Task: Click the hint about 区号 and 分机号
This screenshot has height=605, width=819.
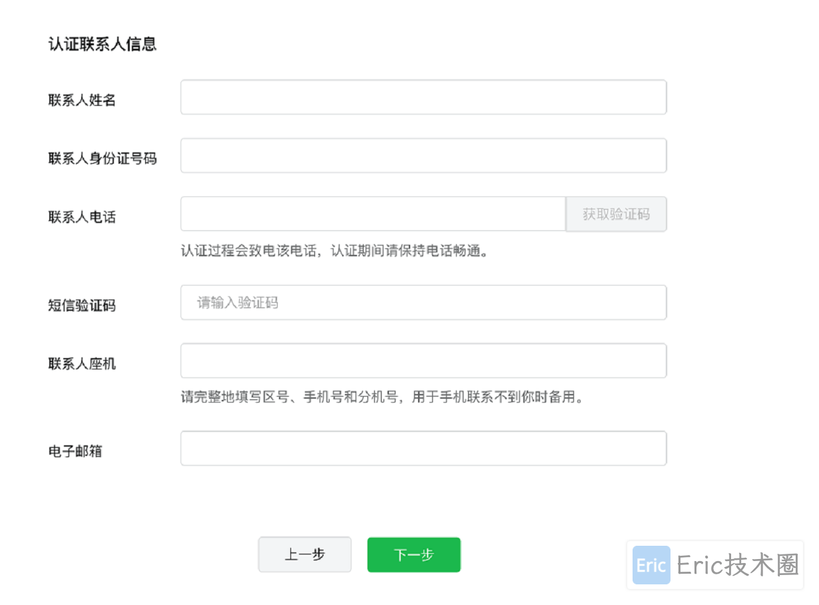Action: (x=382, y=397)
